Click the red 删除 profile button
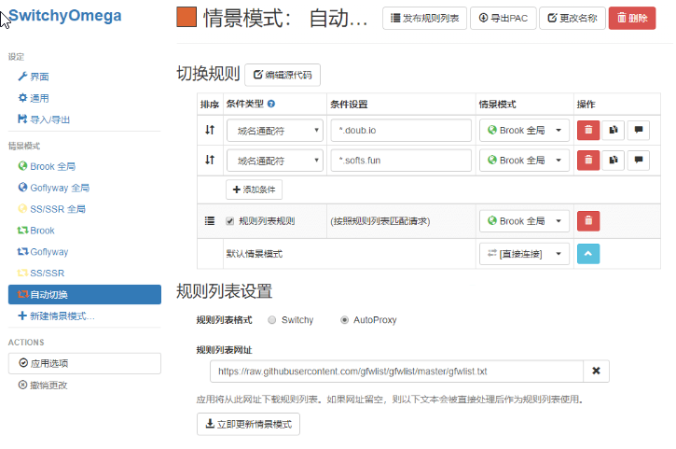Screen dimensions: 676x449 (x=632, y=18)
